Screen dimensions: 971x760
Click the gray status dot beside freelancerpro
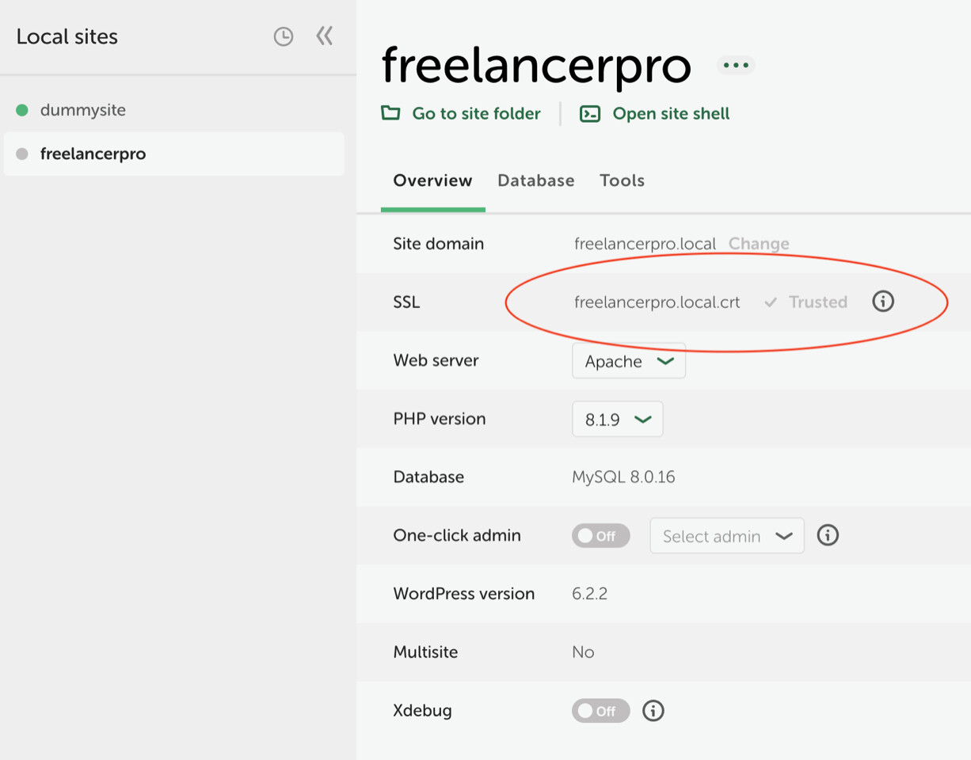[22, 154]
